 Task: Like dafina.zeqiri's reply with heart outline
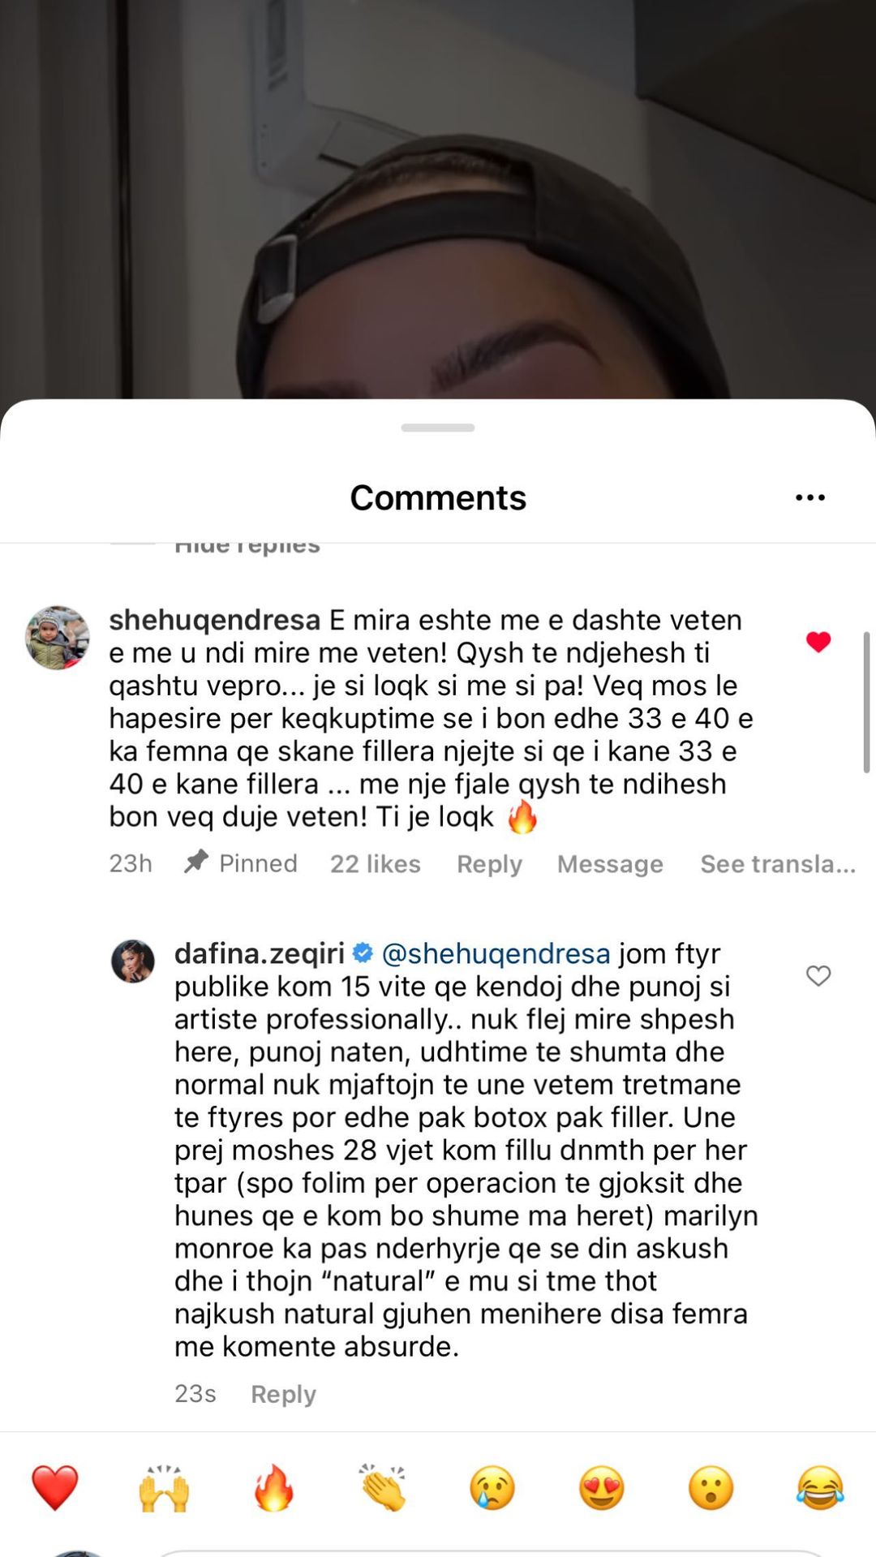(x=818, y=975)
